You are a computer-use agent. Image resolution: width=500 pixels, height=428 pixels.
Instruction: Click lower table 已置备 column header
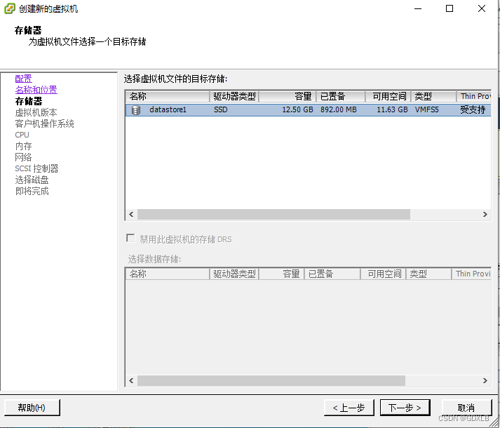332,274
